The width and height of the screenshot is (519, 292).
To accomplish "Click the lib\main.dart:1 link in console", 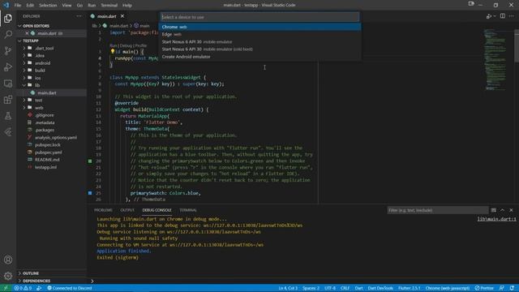I will pyautogui.click(x=496, y=219).
